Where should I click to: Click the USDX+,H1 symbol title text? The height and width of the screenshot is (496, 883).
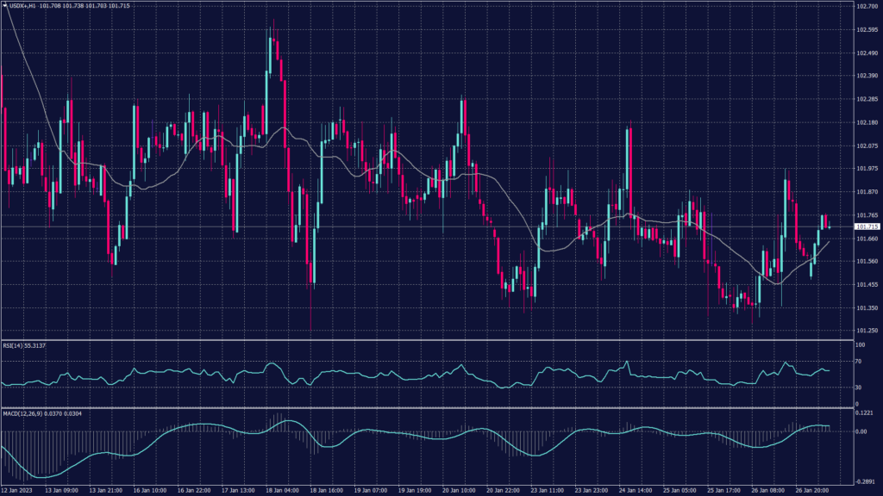22,4
